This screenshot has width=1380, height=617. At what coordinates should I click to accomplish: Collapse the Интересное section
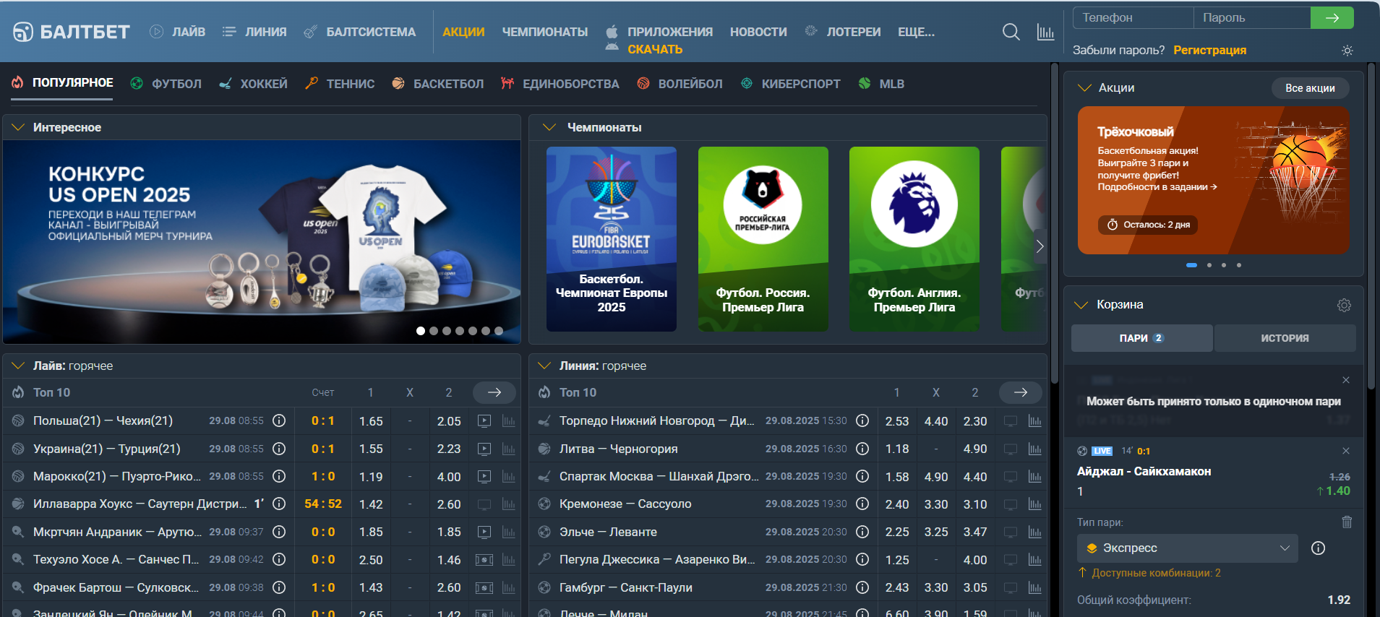[18, 127]
